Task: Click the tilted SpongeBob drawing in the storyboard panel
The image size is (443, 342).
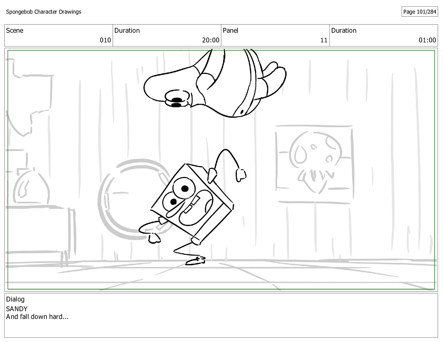Action: coord(193,208)
